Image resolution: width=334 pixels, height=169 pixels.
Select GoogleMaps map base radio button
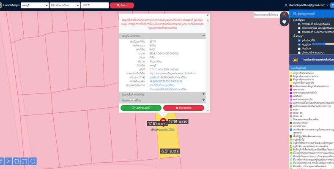pyautogui.click(x=299, y=24)
